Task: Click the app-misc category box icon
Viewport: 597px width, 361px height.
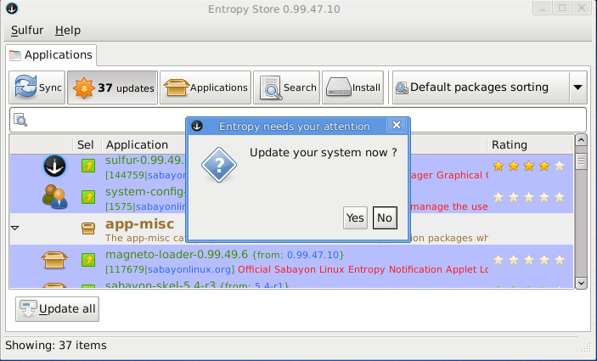Action: coord(88,228)
